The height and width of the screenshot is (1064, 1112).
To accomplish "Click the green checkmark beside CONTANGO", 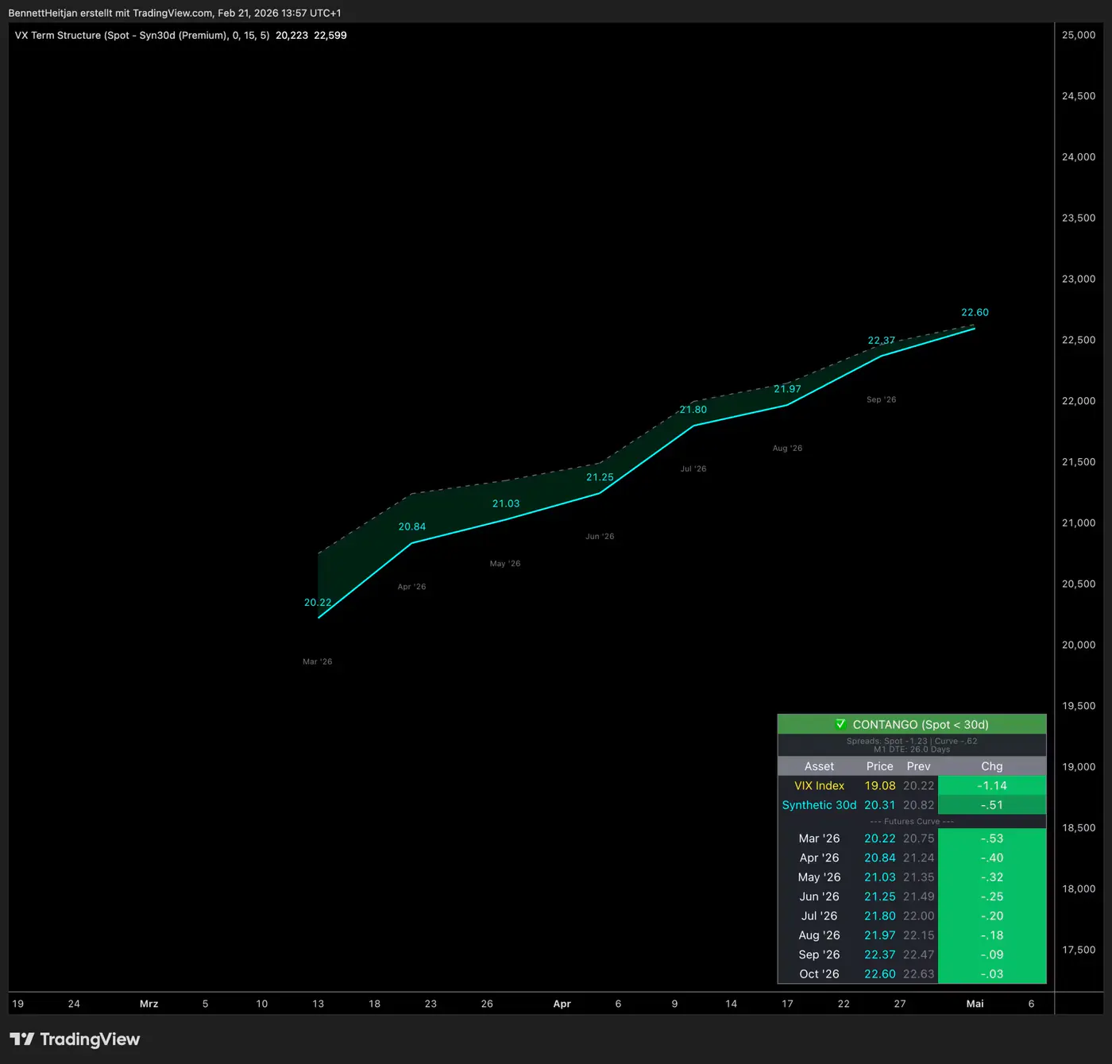I will point(840,724).
